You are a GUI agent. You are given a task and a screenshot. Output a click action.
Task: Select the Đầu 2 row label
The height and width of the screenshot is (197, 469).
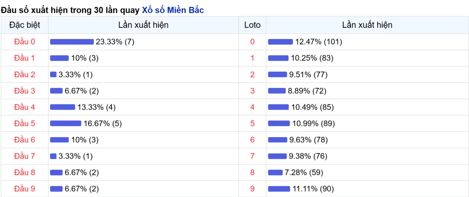tap(25, 74)
